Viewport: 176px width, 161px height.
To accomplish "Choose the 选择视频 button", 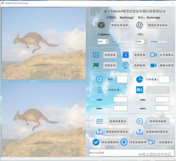I will click(140, 55).
